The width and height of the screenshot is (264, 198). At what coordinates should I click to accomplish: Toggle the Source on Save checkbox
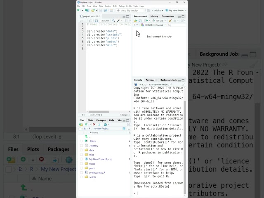pos(101,21)
